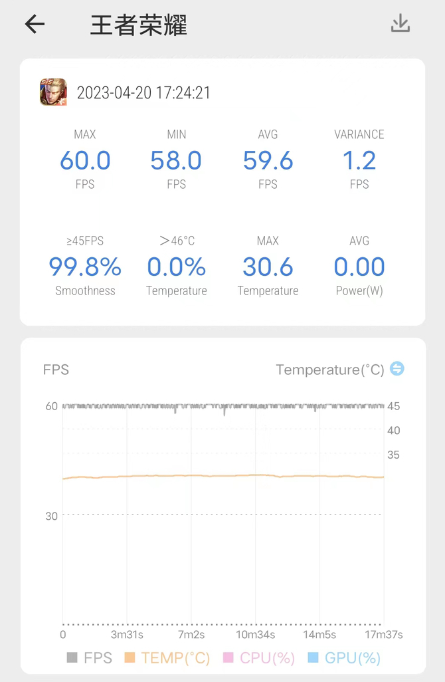The width and height of the screenshot is (445, 682).
Task: Tap the orange TEMP legend swatch
Action: coord(130,658)
